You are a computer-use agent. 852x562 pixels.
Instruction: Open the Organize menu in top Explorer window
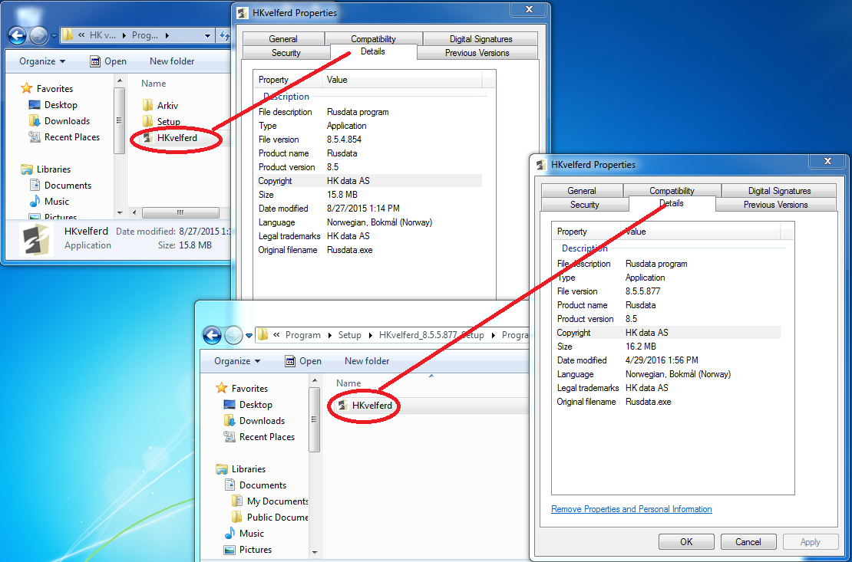click(42, 61)
